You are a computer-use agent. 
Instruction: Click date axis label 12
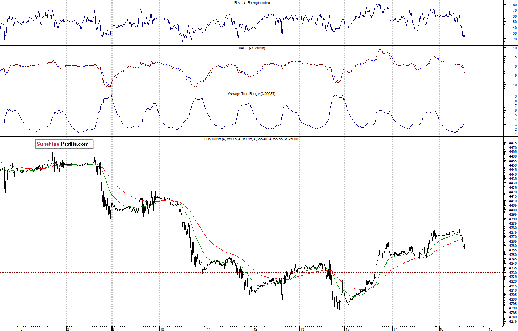pos(255,329)
